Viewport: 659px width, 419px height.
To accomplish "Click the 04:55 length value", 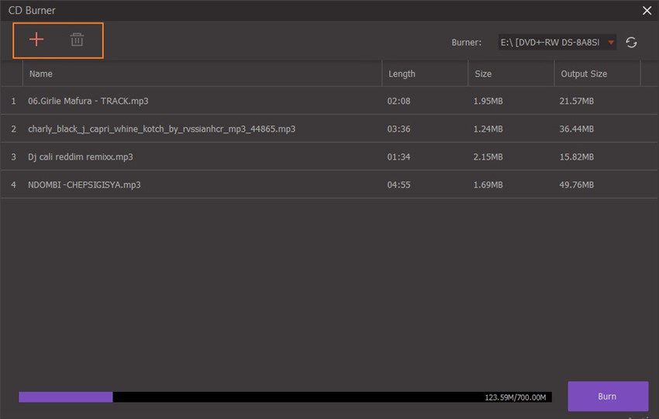I will click(x=399, y=185).
